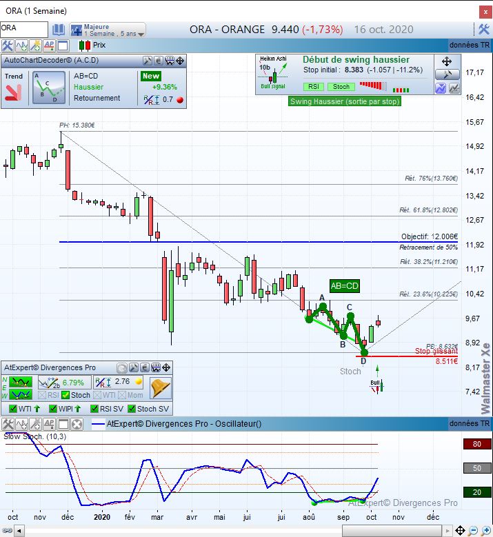Open Divergences Pro settings hammer icon
Image resolution: width=493 pixels, height=537 pixels.
point(134,368)
